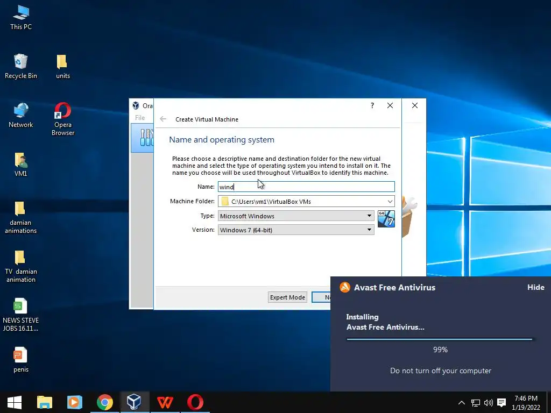
Task: Open the Version dropdown (Windows 7 64-bit)
Action: [x=296, y=230]
